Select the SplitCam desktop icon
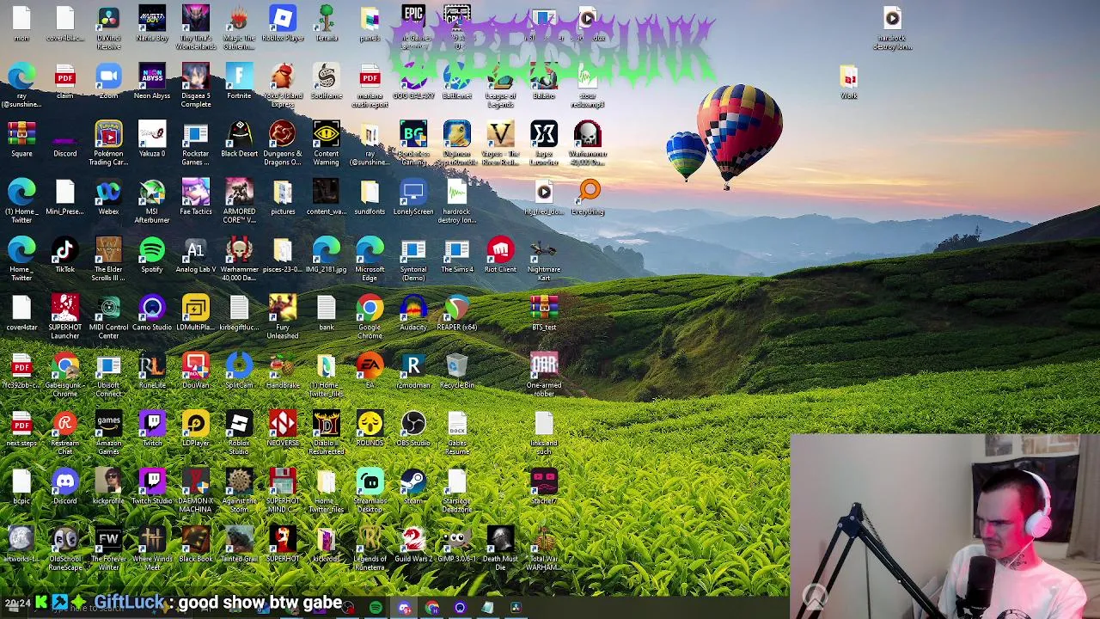Viewport: 1100px width, 619px height. [x=239, y=371]
